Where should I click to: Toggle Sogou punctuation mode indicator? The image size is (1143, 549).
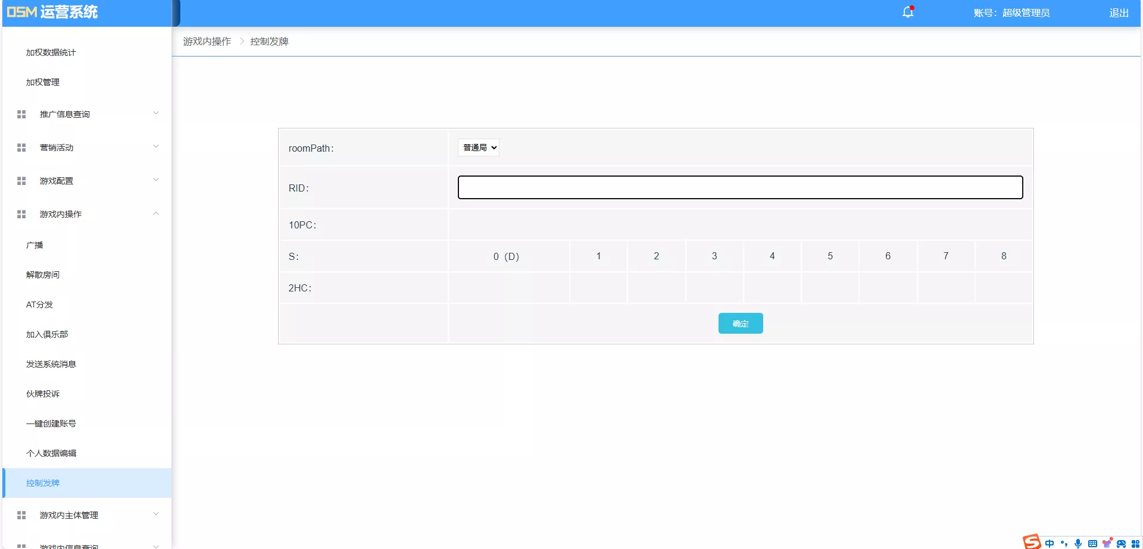[x=1064, y=543]
